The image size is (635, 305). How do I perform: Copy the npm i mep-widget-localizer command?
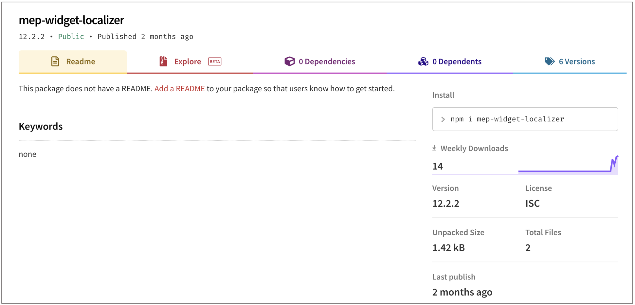507,119
